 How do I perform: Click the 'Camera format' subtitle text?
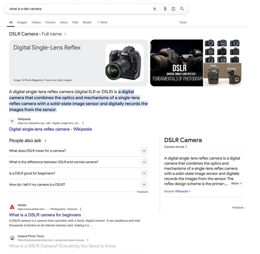click(x=174, y=147)
